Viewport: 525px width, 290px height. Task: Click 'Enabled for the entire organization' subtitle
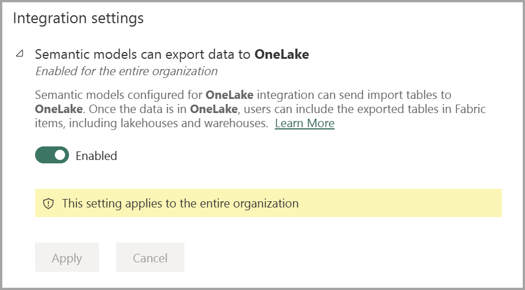[126, 71]
